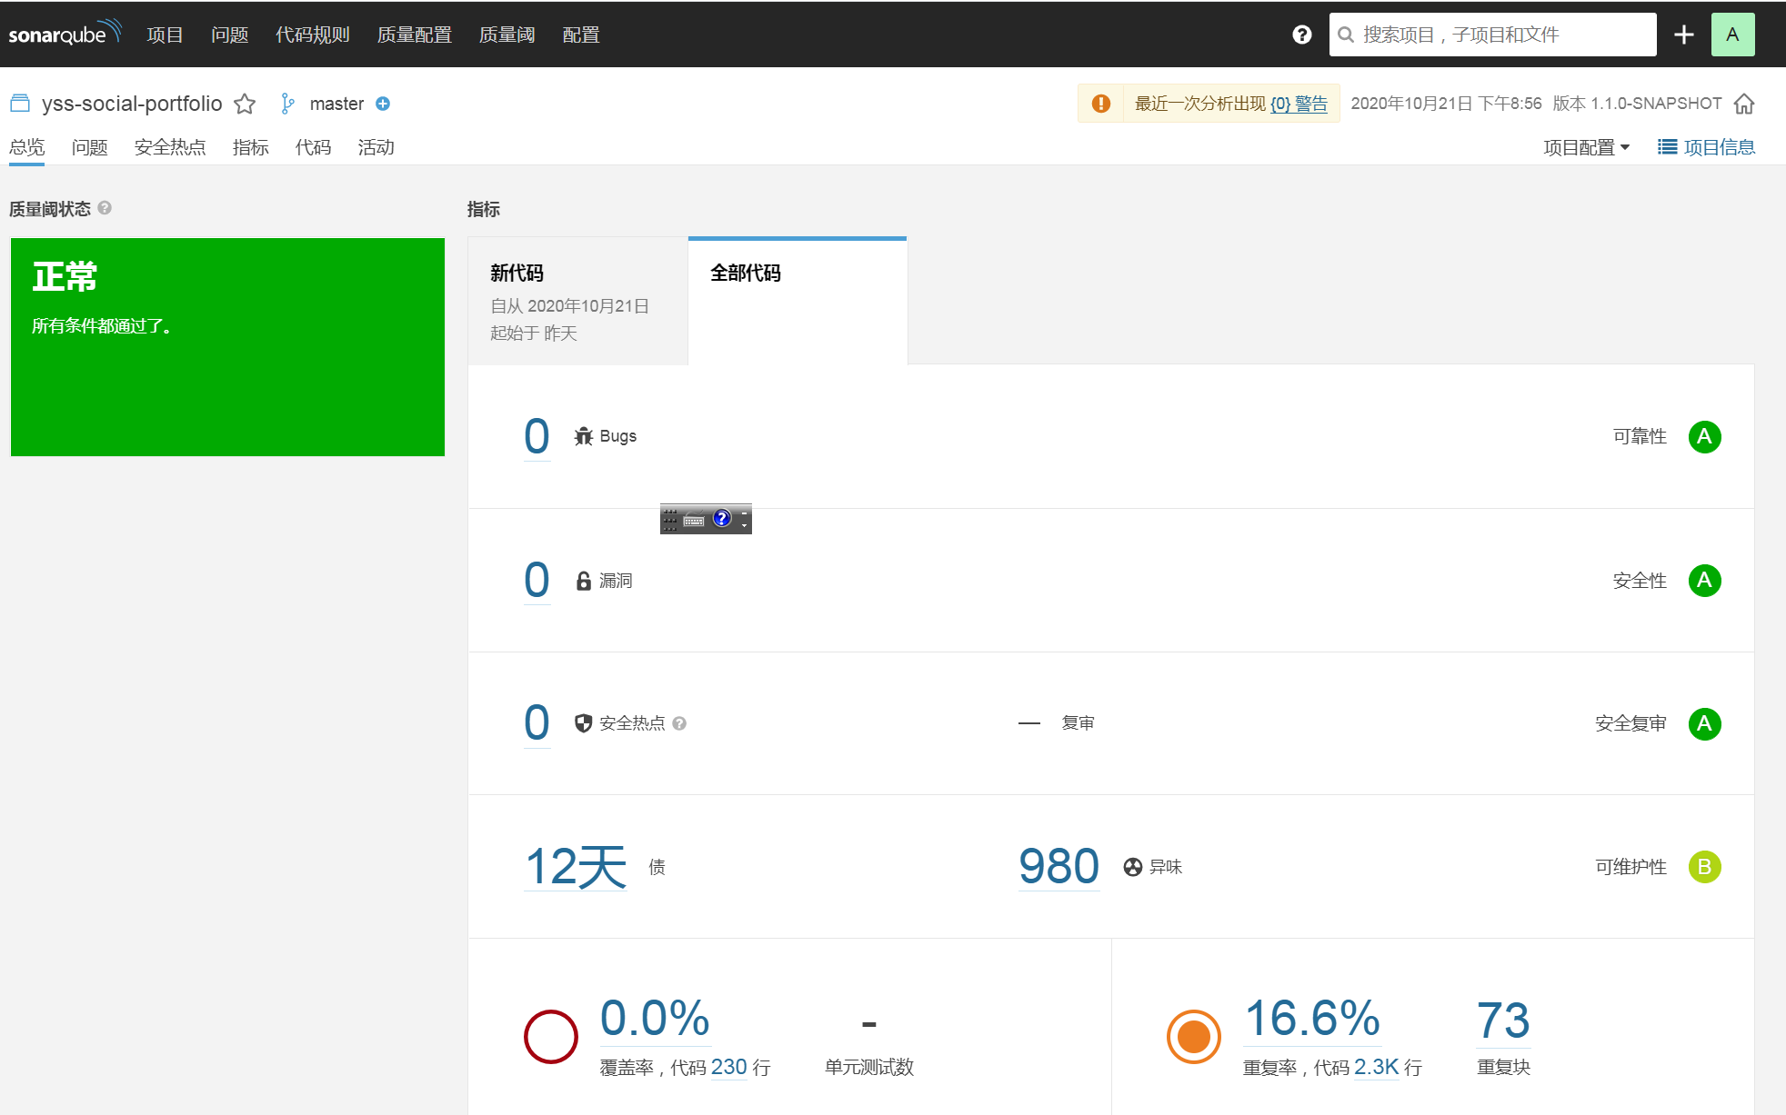
Task: Open 代码规则 in the top navigation
Action: point(312,35)
